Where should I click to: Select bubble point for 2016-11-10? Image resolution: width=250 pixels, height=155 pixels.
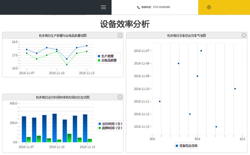235,89
